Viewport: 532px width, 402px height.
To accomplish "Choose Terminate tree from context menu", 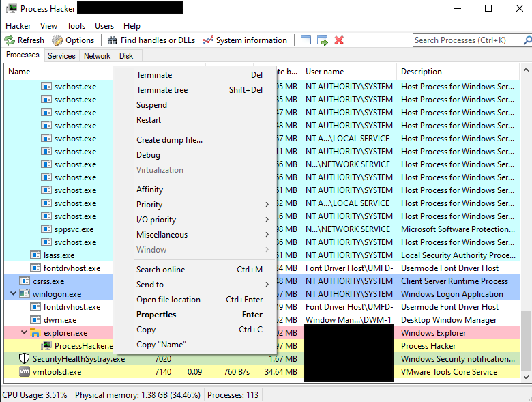I will [x=162, y=90].
